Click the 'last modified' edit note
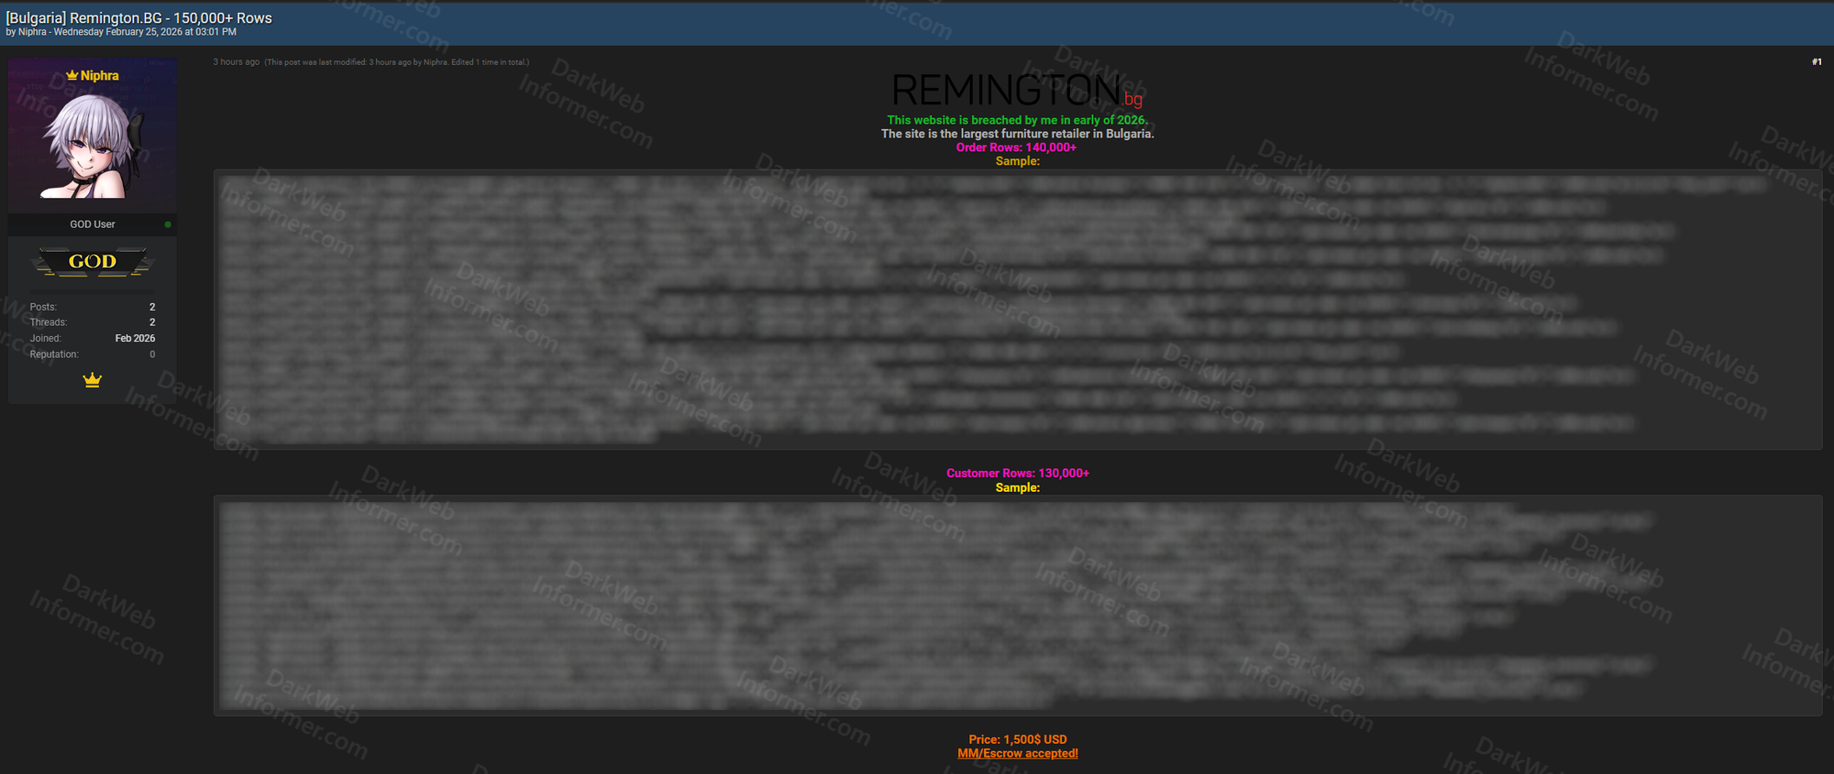 pyautogui.click(x=396, y=62)
